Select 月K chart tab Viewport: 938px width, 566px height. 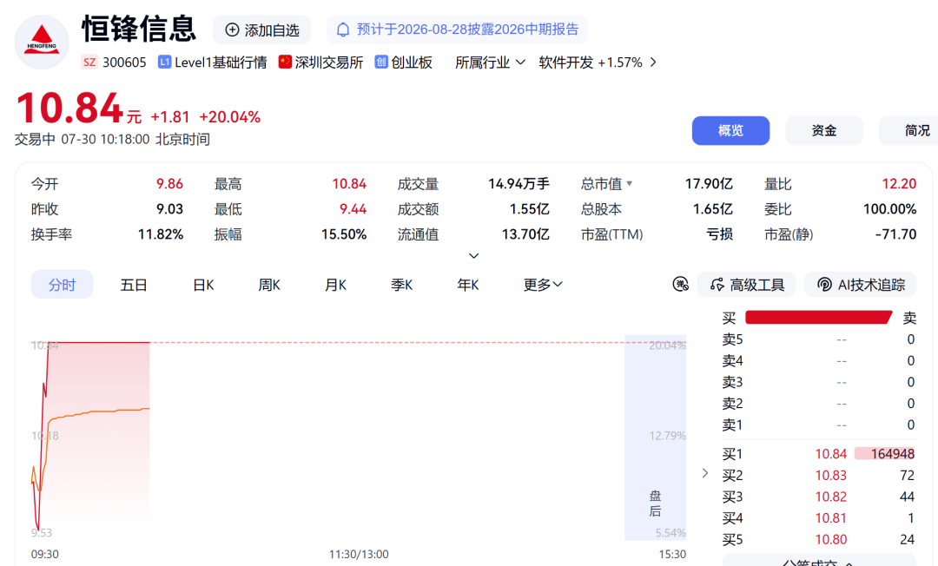click(335, 285)
